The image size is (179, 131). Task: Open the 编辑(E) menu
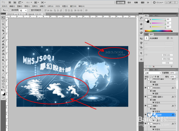click(12, 6)
